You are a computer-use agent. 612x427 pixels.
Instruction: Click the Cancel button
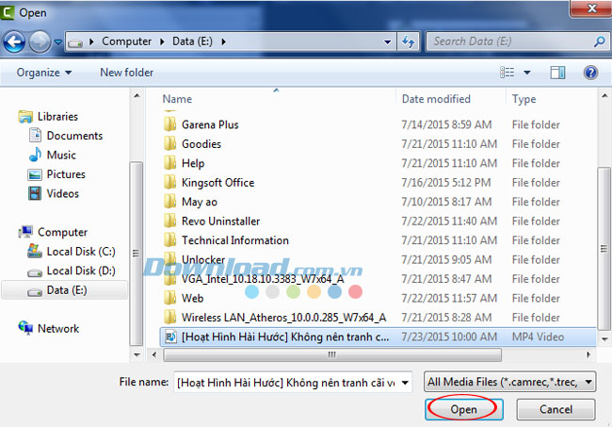click(556, 409)
